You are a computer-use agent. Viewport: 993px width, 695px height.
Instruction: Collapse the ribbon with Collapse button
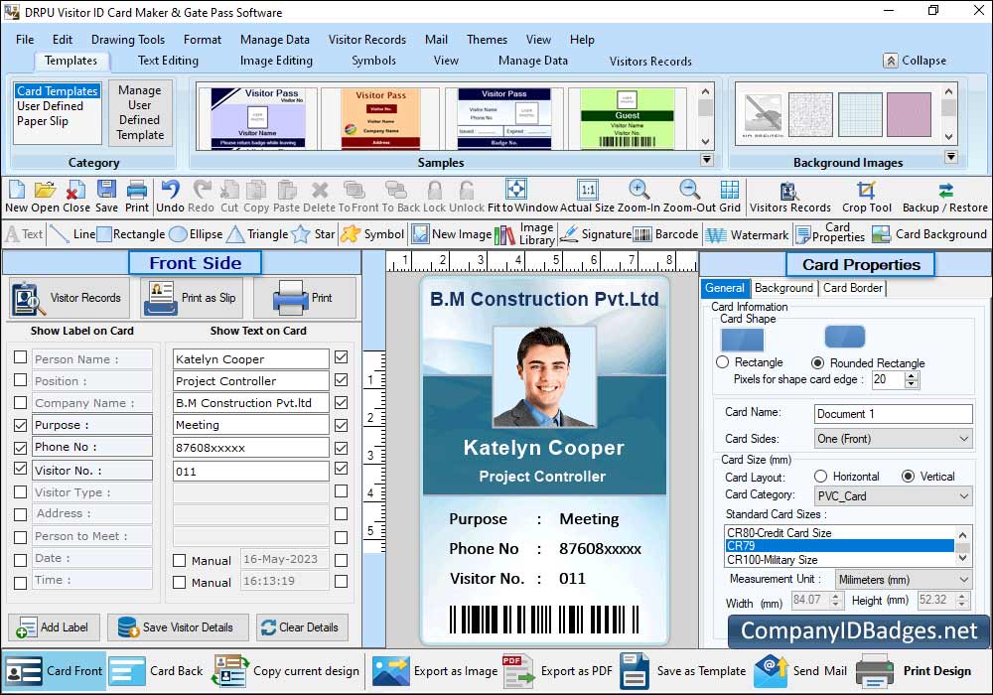[916, 61]
